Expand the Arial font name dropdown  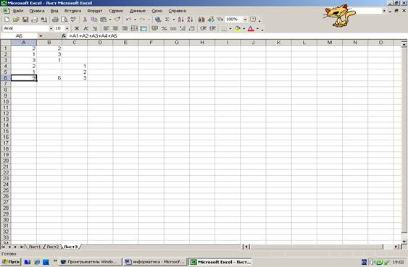pos(51,28)
